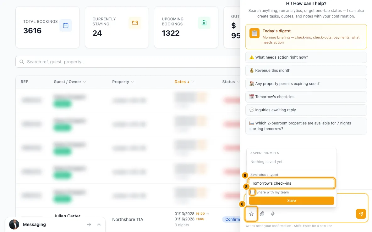The image size is (372, 232).
Task: Click the search magnifier icon
Action: point(22,62)
